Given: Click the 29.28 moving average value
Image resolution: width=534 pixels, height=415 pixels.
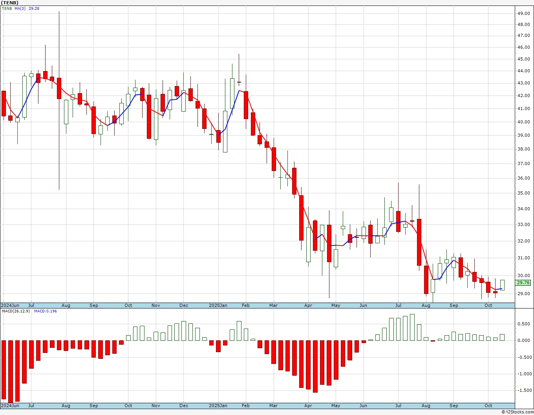Looking at the screenshot, I should (34, 8).
